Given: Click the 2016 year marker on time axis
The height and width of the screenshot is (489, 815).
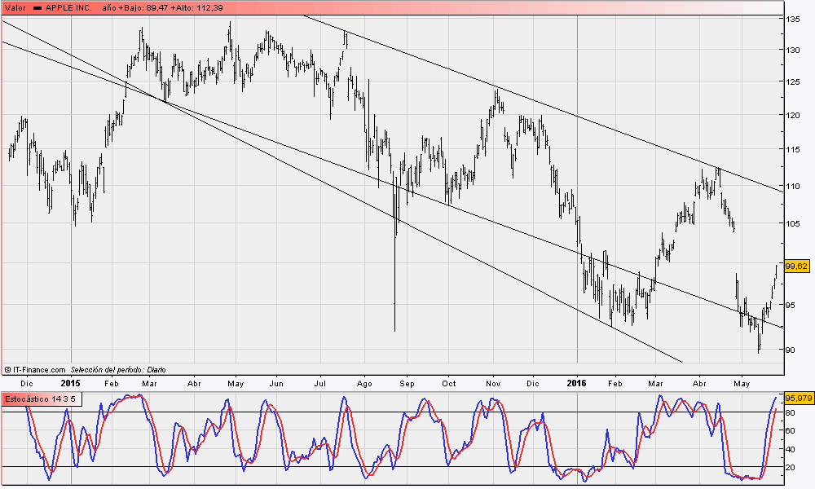Looking at the screenshot, I should 577,382.
